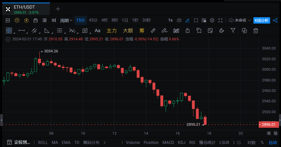The width and height of the screenshot is (281, 147).
Task: Open the filter funnel icon
Action: point(233,31)
